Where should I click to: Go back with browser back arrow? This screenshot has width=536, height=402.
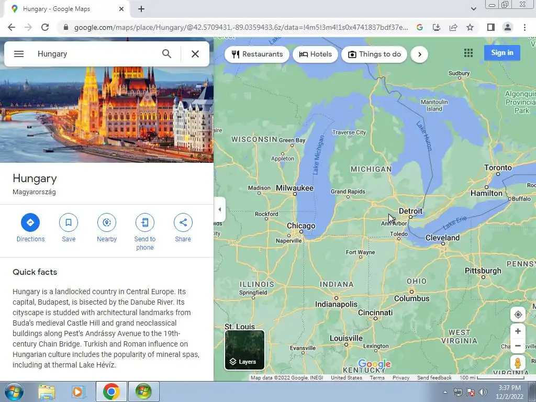12,27
